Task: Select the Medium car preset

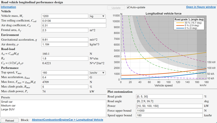Action: point(8,106)
